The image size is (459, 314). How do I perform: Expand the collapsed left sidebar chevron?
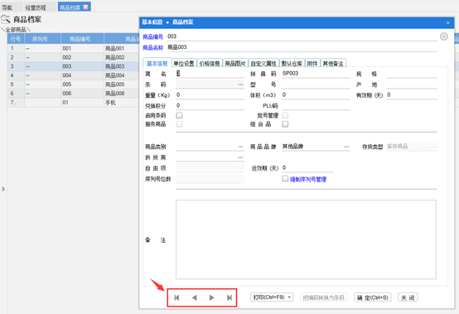coord(3,189)
